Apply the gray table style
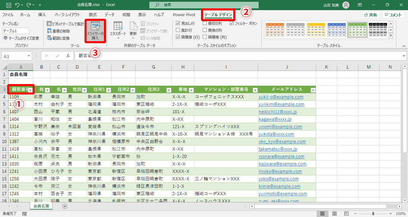The width and height of the screenshot is (408, 217). tap(295, 30)
